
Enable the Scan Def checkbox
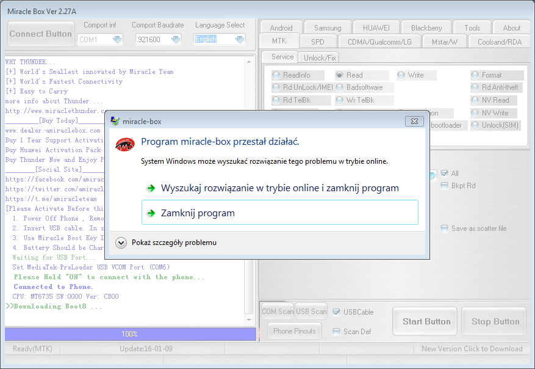point(336,332)
